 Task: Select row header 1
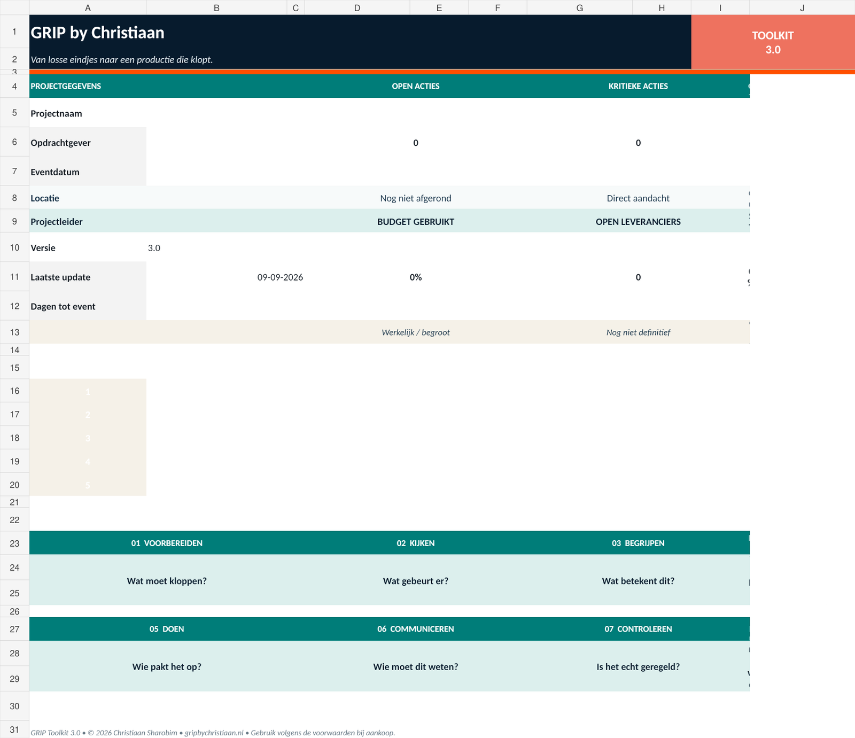point(14,32)
